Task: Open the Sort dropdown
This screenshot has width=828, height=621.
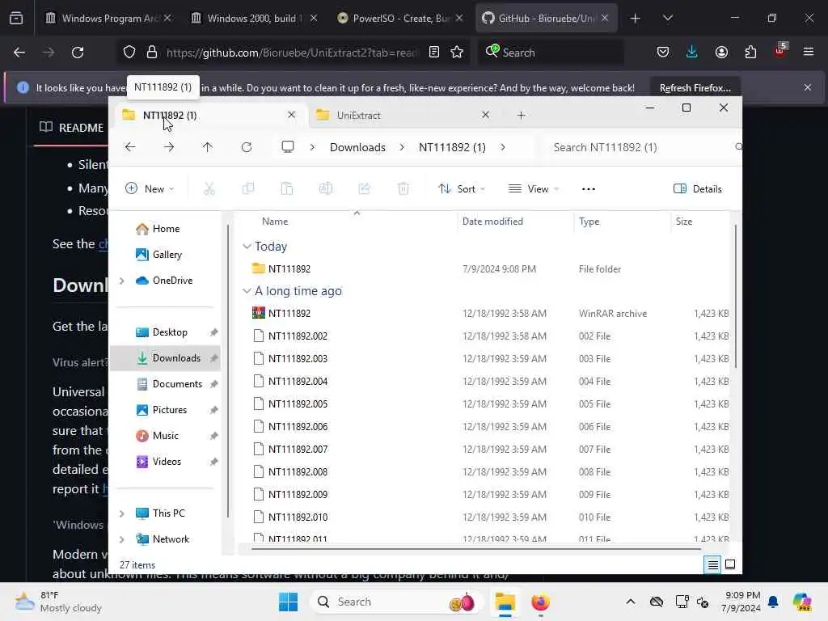Action: point(462,189)
